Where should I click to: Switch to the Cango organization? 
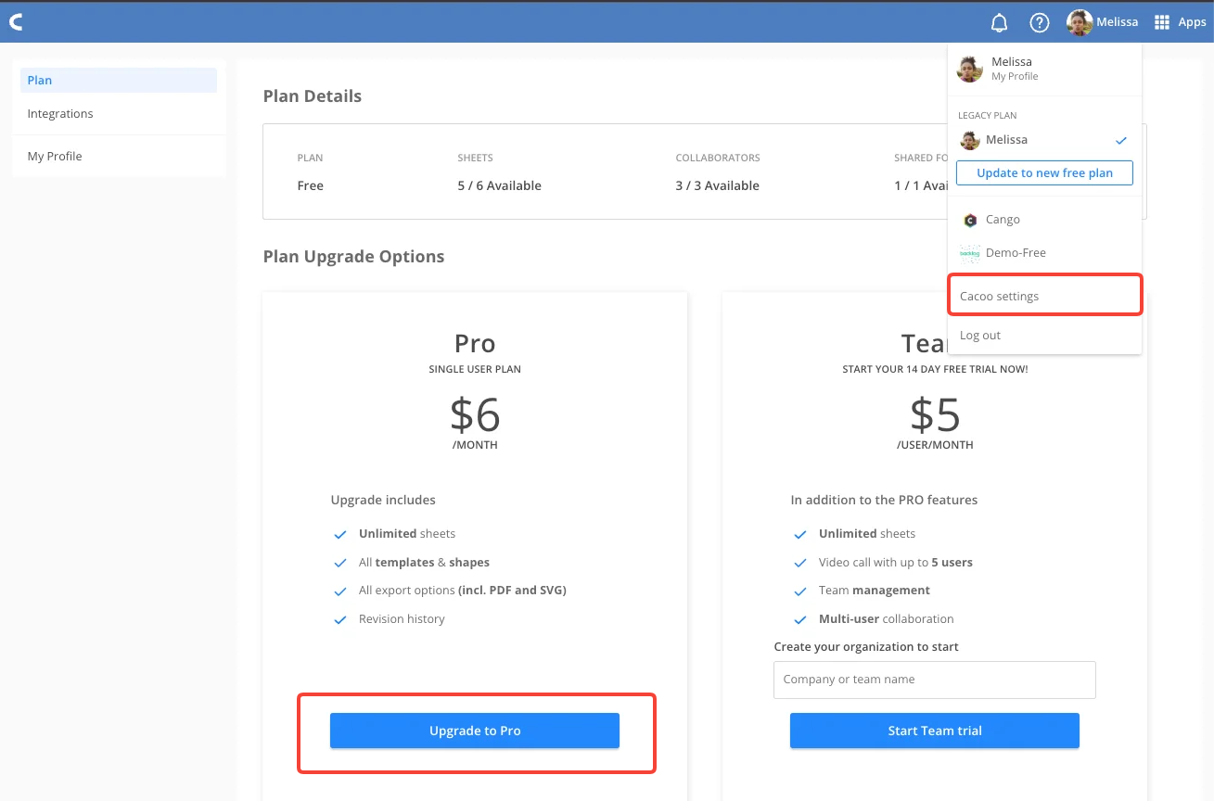click(x=1044, y=220)
